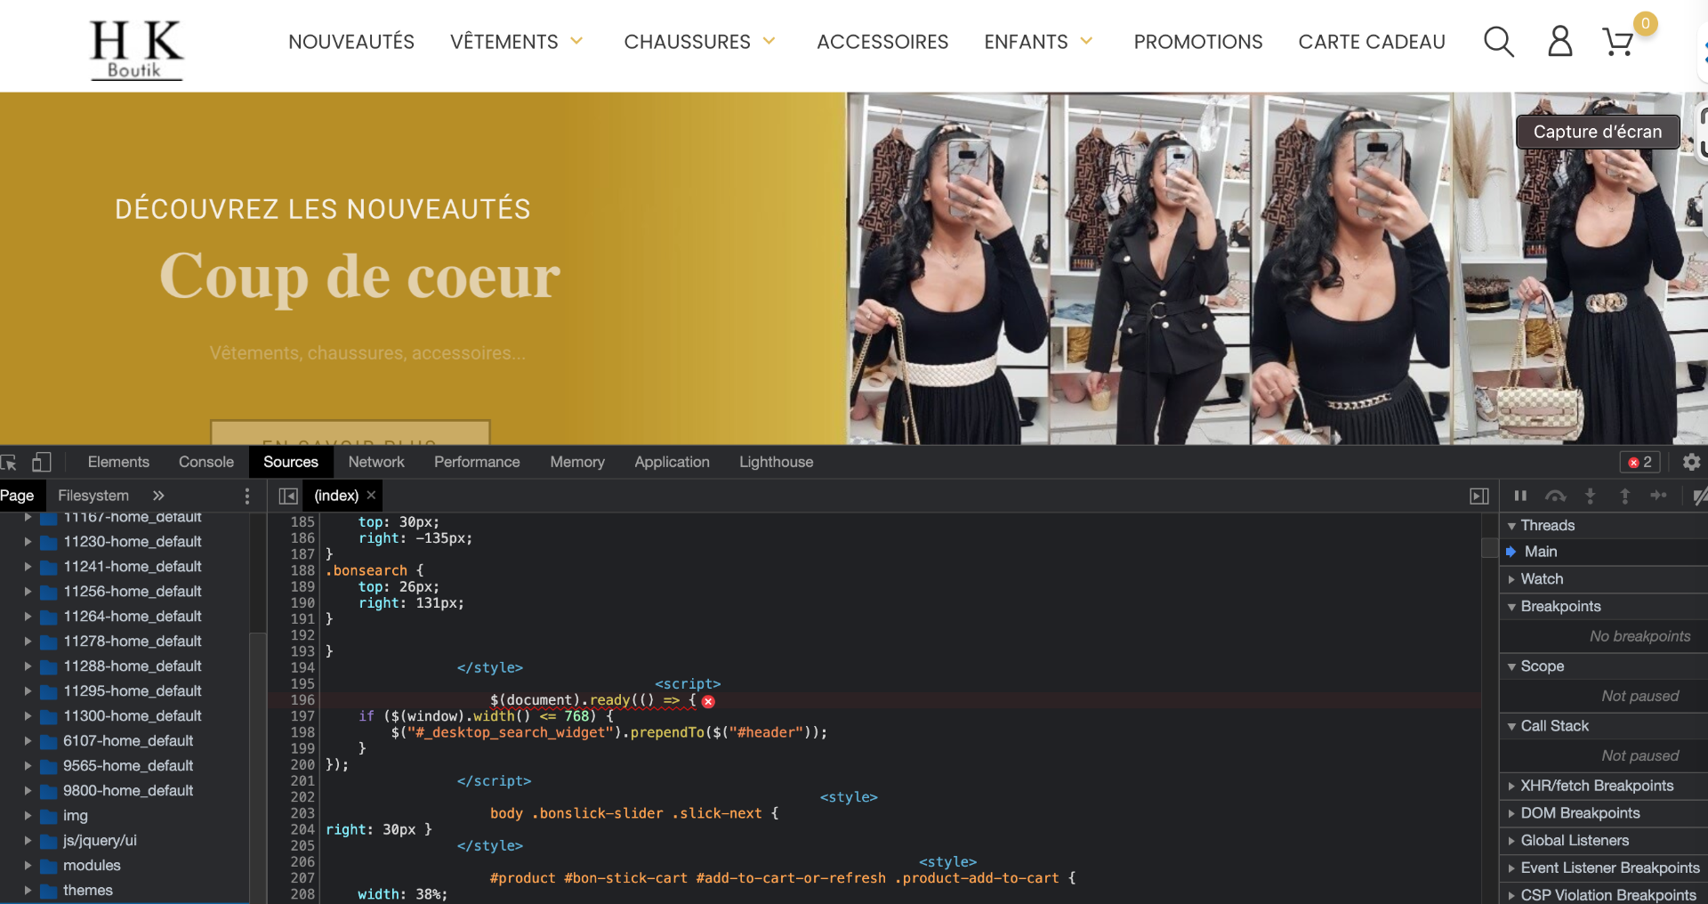Click the Step debugger button
The height and width of the screenshot is (904, 1708).
pyautogui.click(x=1659, y=496)
